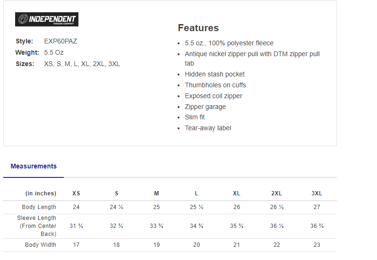Image resolution: width=377 pixels, height=260 pixels.
Task: Click the S size column header
Action: (117, 193)
